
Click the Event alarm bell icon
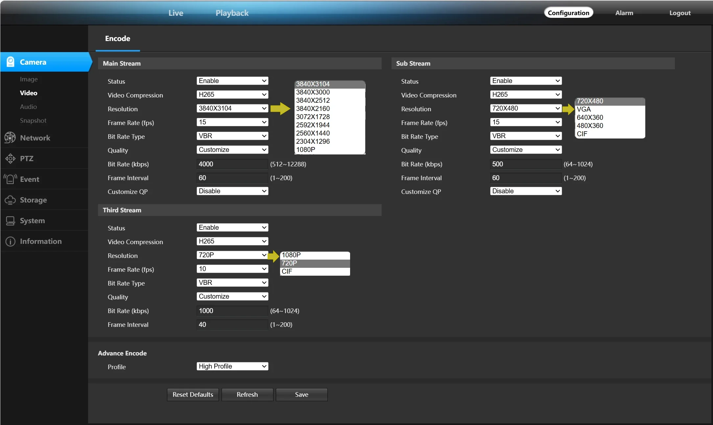(x=10, y=179)
